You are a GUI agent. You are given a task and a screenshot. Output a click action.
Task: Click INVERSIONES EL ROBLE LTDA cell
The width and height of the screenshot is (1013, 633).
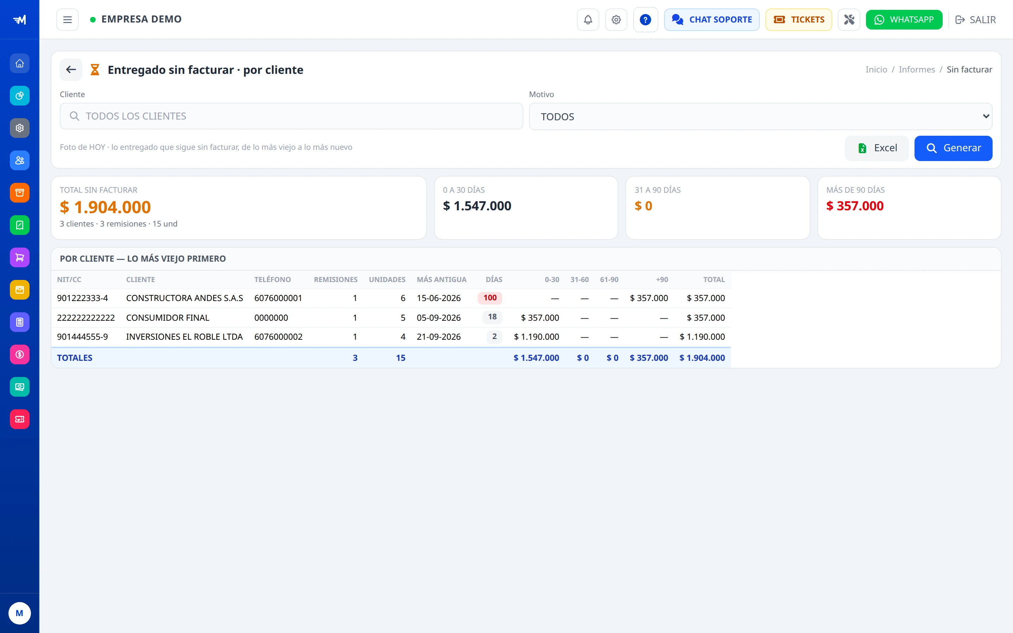(184, 337)
